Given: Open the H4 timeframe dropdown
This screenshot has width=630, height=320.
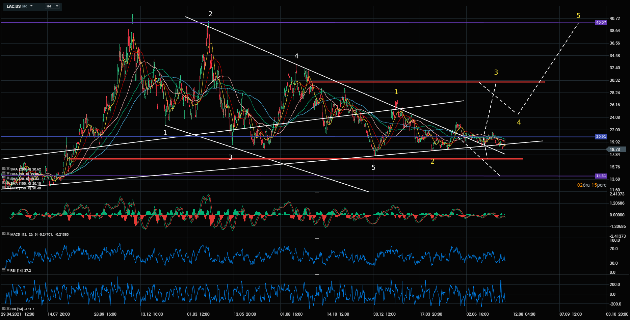Looking at the screenshot, I should pos(57,6).
